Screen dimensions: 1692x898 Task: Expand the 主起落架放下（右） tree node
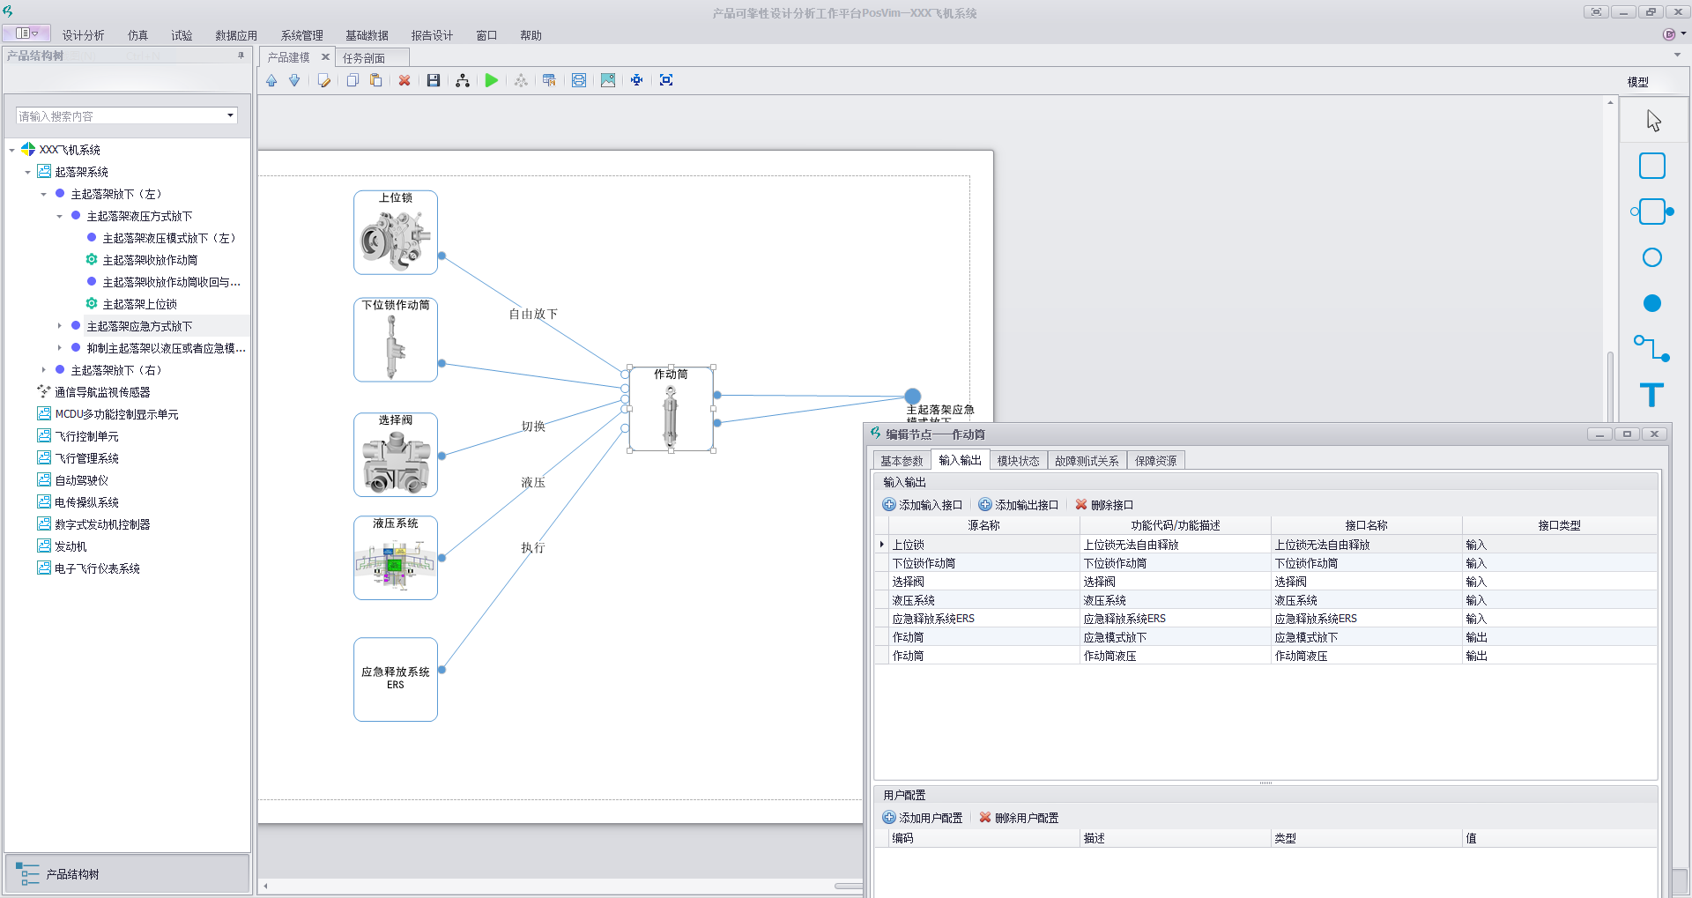click(x=44, y=370)
